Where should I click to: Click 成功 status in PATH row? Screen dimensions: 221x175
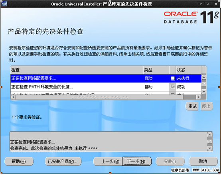pos(181,87)
